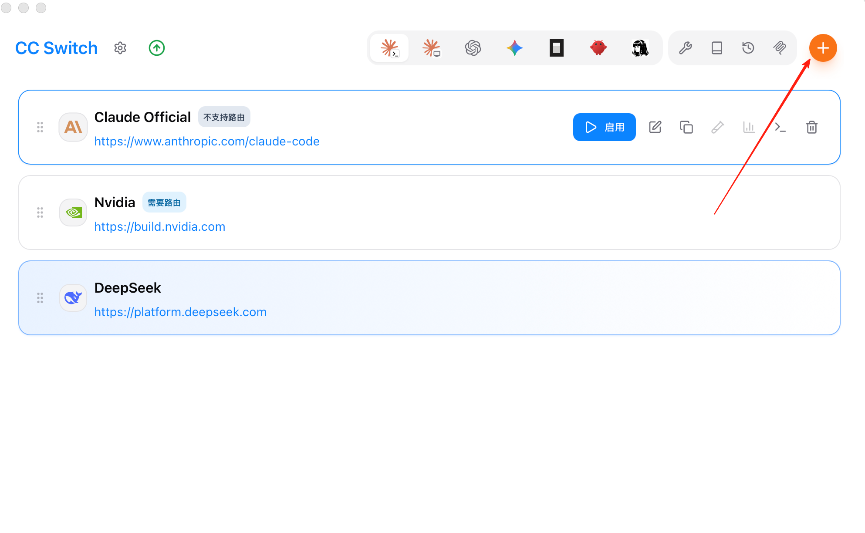The height and width of the screenshot is (533, 865).
Task: Open the platform.deepseek.com link
Action: (x=180, y=312)
